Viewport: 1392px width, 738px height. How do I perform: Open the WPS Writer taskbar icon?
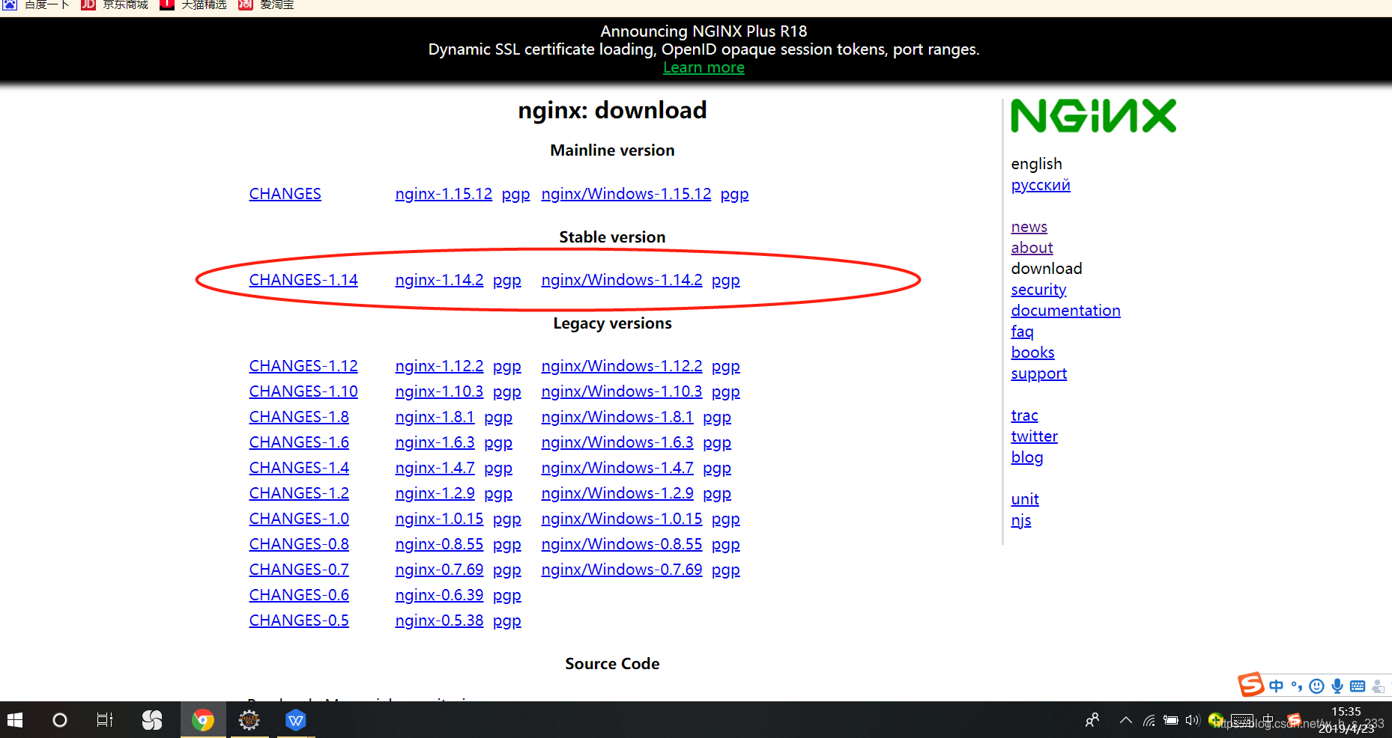click(296, 720)
